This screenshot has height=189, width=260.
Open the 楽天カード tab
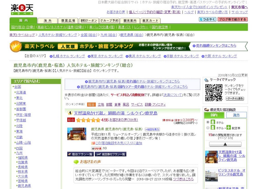tap(150, 21)
